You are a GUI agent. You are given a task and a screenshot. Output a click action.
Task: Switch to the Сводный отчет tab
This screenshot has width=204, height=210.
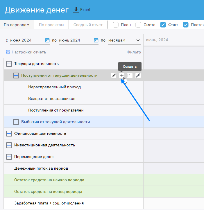coord(88,25)
